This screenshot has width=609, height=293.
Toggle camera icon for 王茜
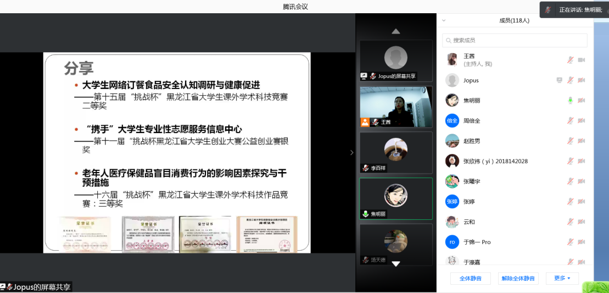point(581,60)
